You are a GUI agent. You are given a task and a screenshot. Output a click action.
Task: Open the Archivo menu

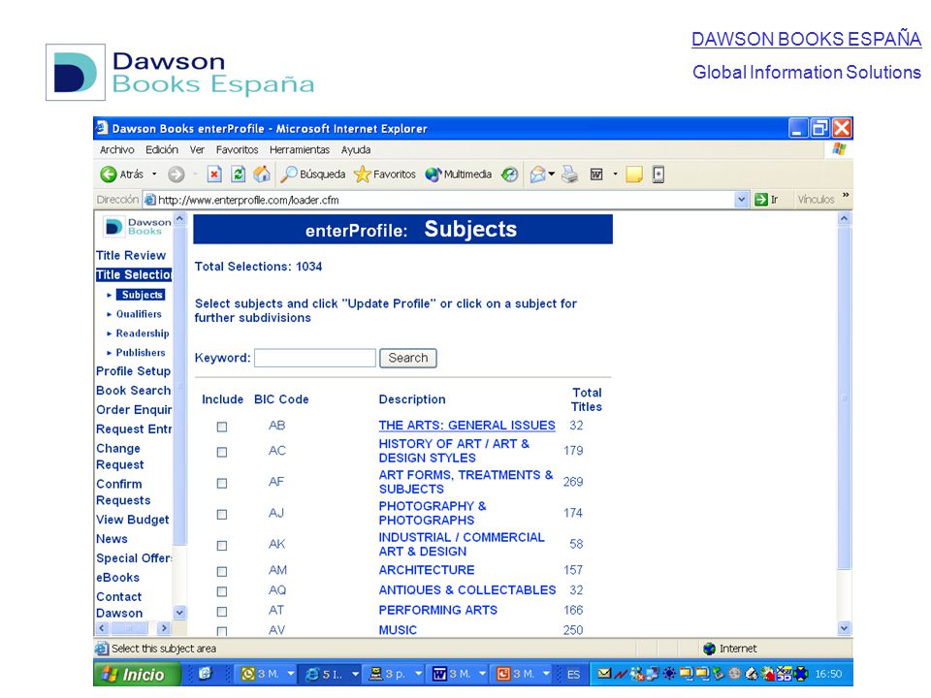[x=117, y=149]
